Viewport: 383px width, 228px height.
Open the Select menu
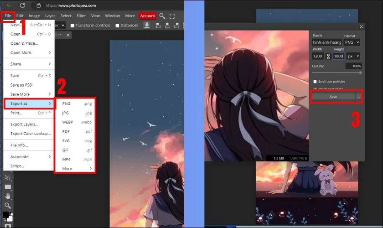(x=66, y=16)
